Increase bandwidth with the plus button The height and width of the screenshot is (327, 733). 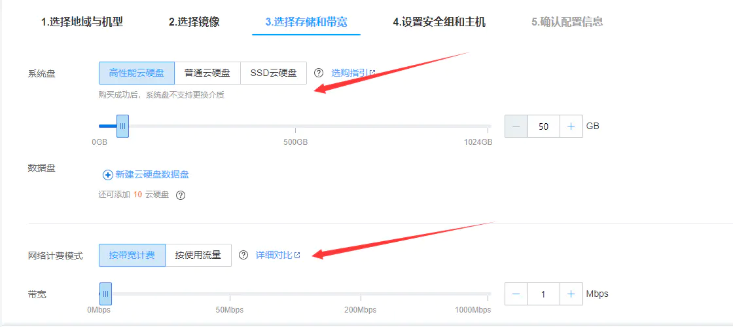(x=571, y=294)
